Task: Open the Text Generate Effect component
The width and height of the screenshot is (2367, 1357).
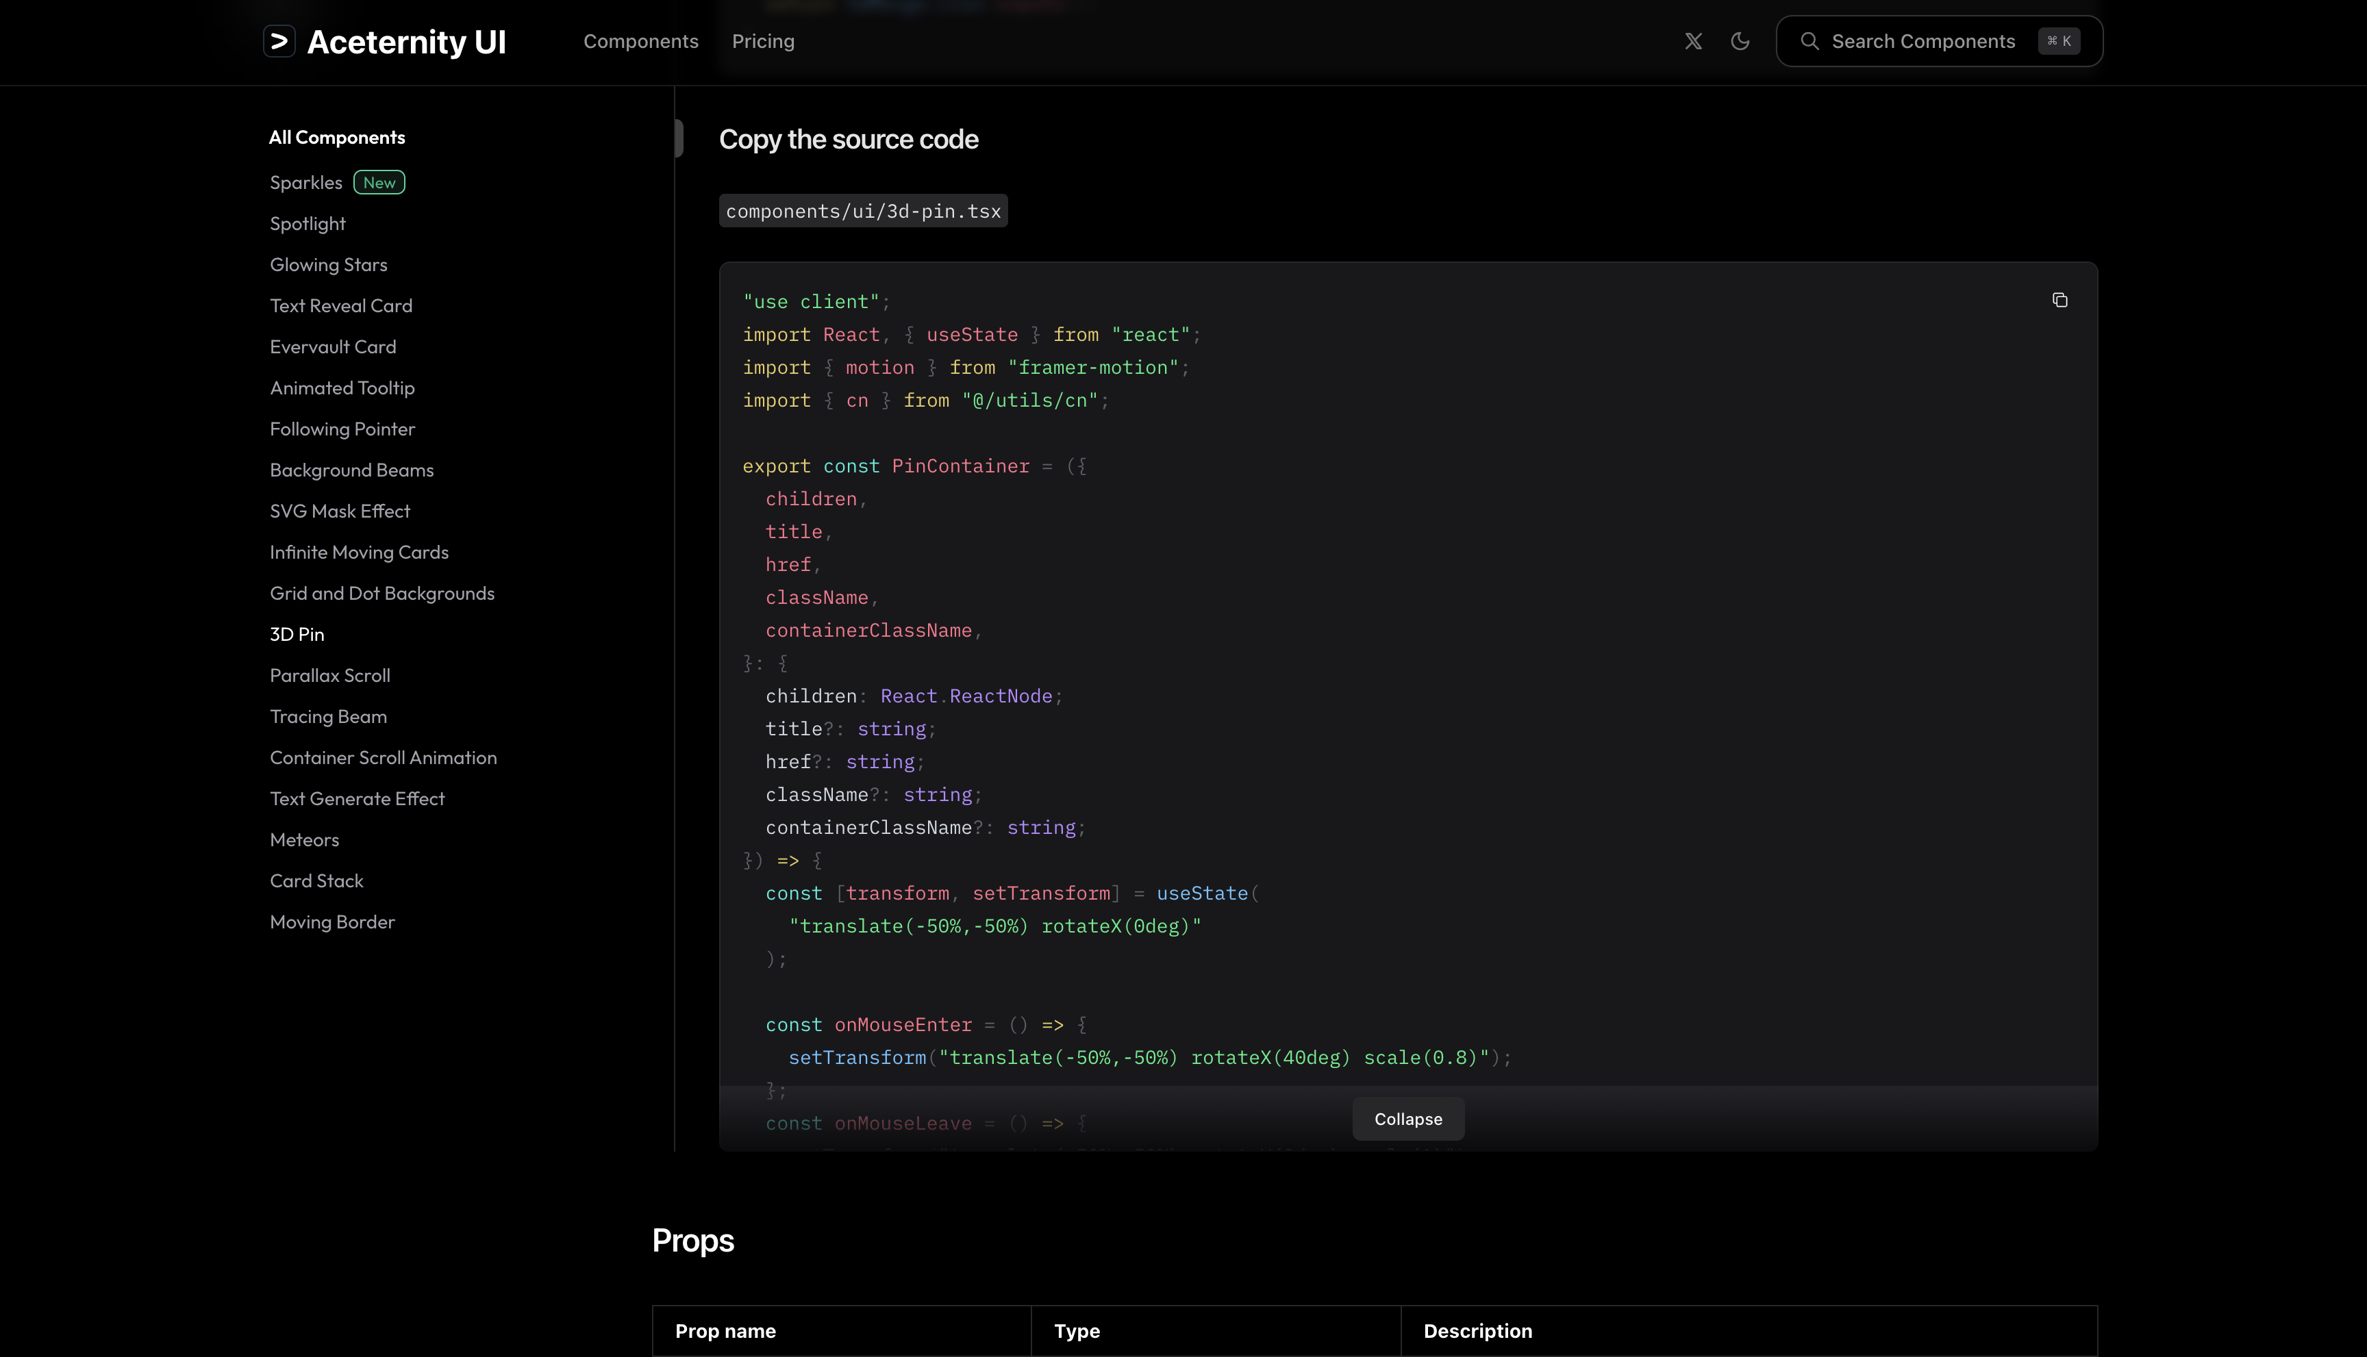Action: (357, 798)
